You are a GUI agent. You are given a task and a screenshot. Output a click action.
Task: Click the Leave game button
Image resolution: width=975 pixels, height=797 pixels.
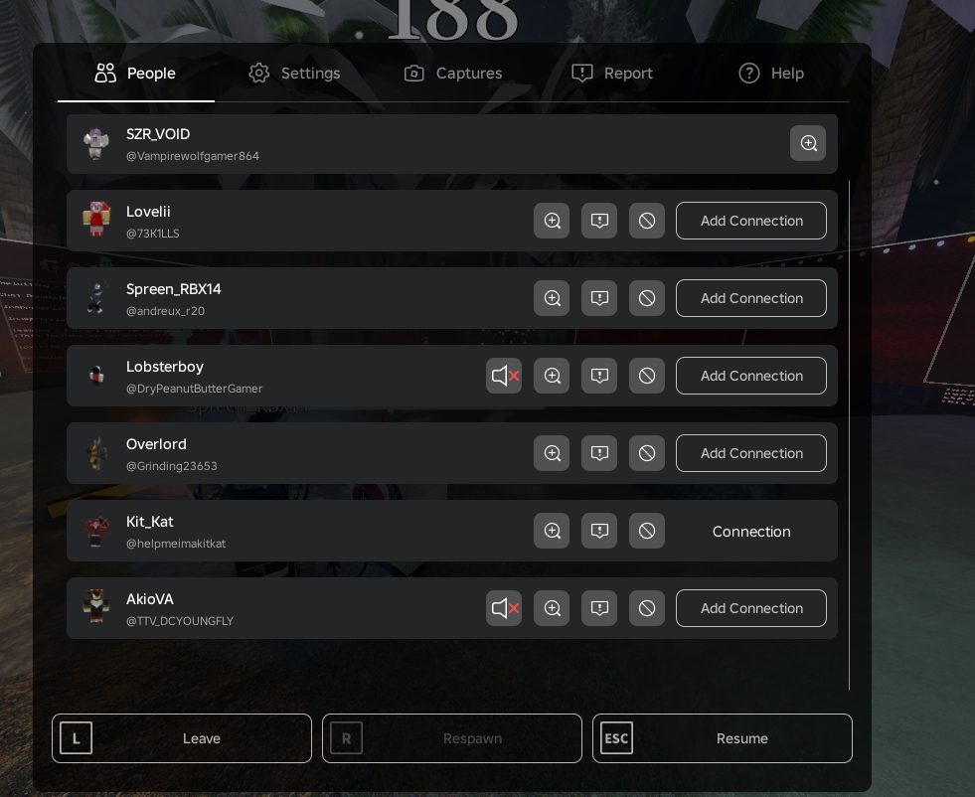(182, 738)
